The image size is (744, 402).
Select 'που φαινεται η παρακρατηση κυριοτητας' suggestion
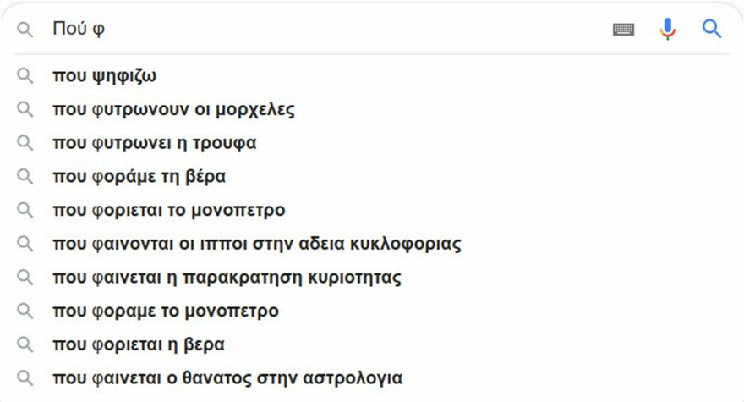click(x=227, y=278)
